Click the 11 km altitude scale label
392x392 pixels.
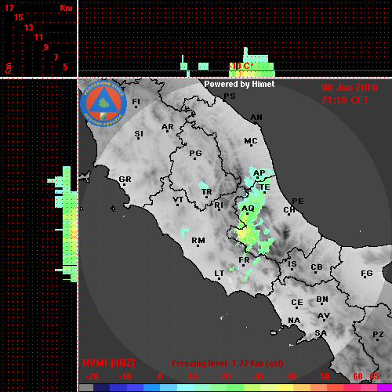coord(38,37)
